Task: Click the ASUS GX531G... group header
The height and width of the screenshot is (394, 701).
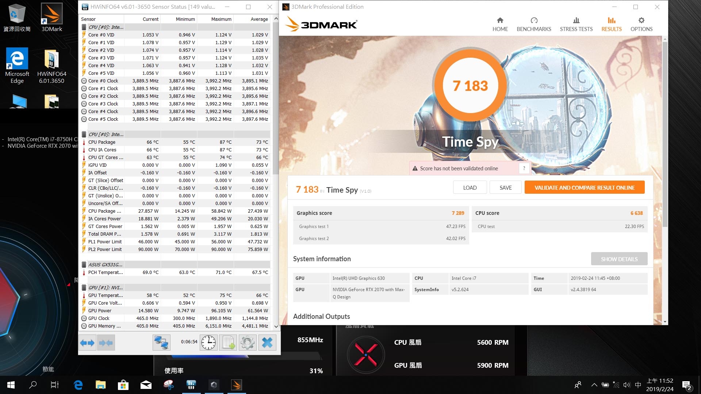Action: pyautogui.click(x=175, y=265)
